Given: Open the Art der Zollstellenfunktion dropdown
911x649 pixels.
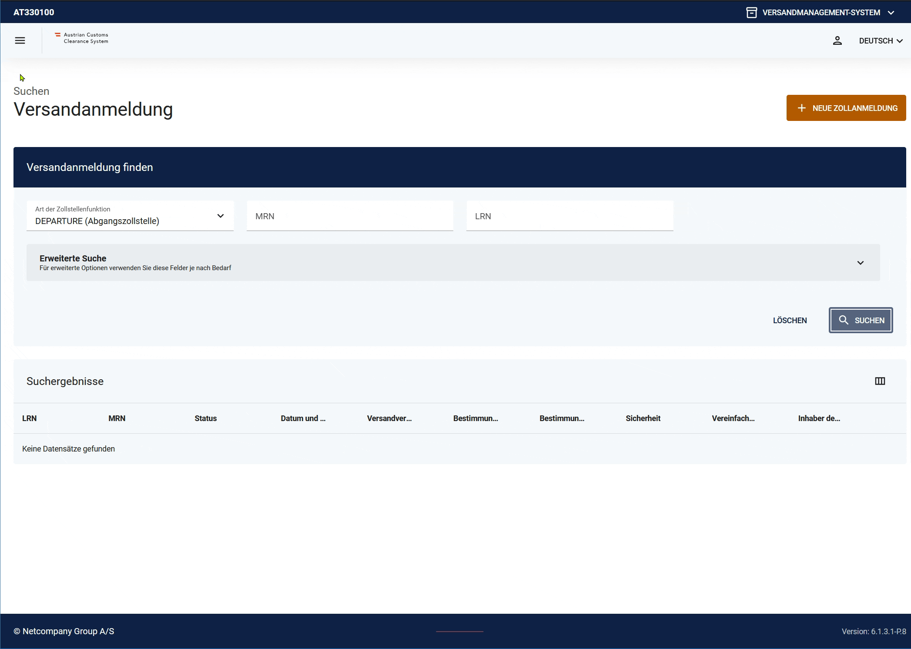Looking at the screenshot, I should 130,216.
